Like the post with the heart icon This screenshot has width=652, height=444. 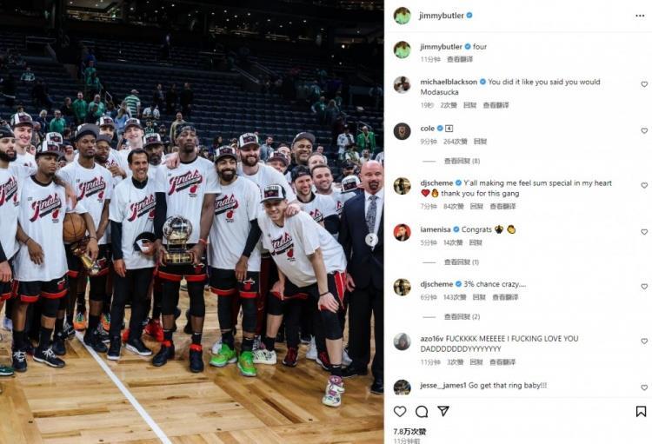(x=400, y=412)
